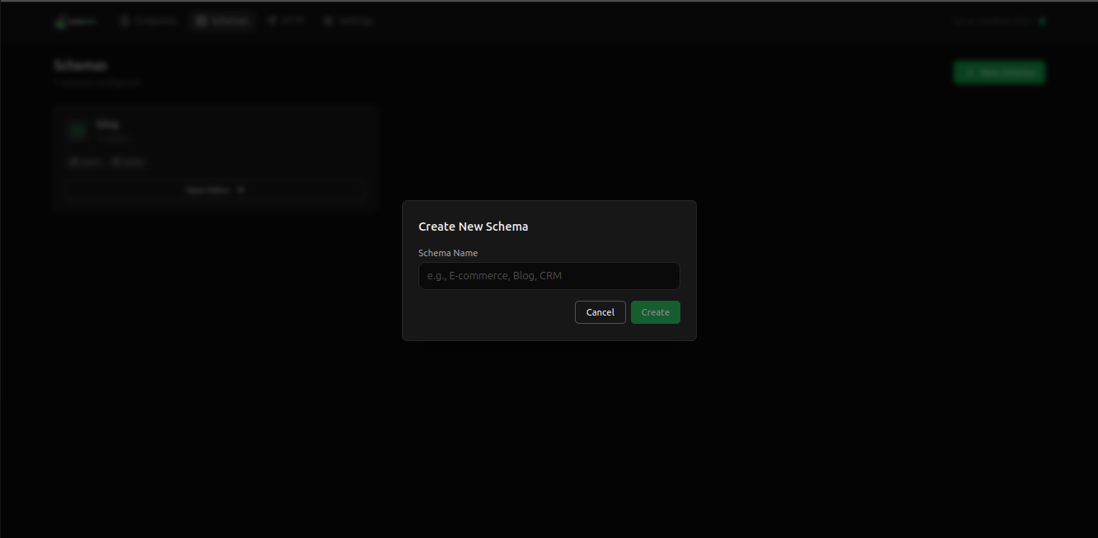The height and width of the screenshot is (538, 1098).
Task: Switch to the Schemas navigation tab
Action: (222, 21)
